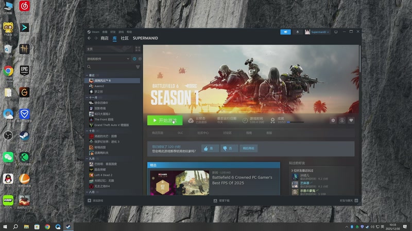Open the library filter options icon
Viewport: 412px width, 231px height.
[138, 67]
